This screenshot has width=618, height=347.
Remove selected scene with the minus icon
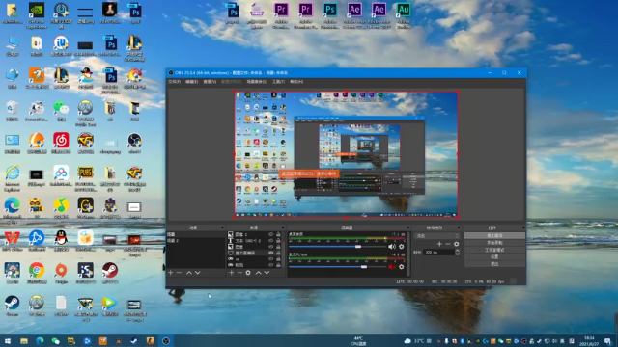[x=179, y=273]
